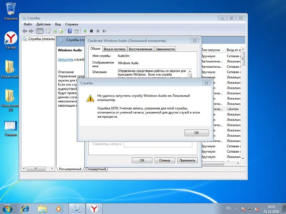This screenshot has height=214, width=286.
Task: Select the first Новая папка desktop folder
Action: (x=10, y=69)
